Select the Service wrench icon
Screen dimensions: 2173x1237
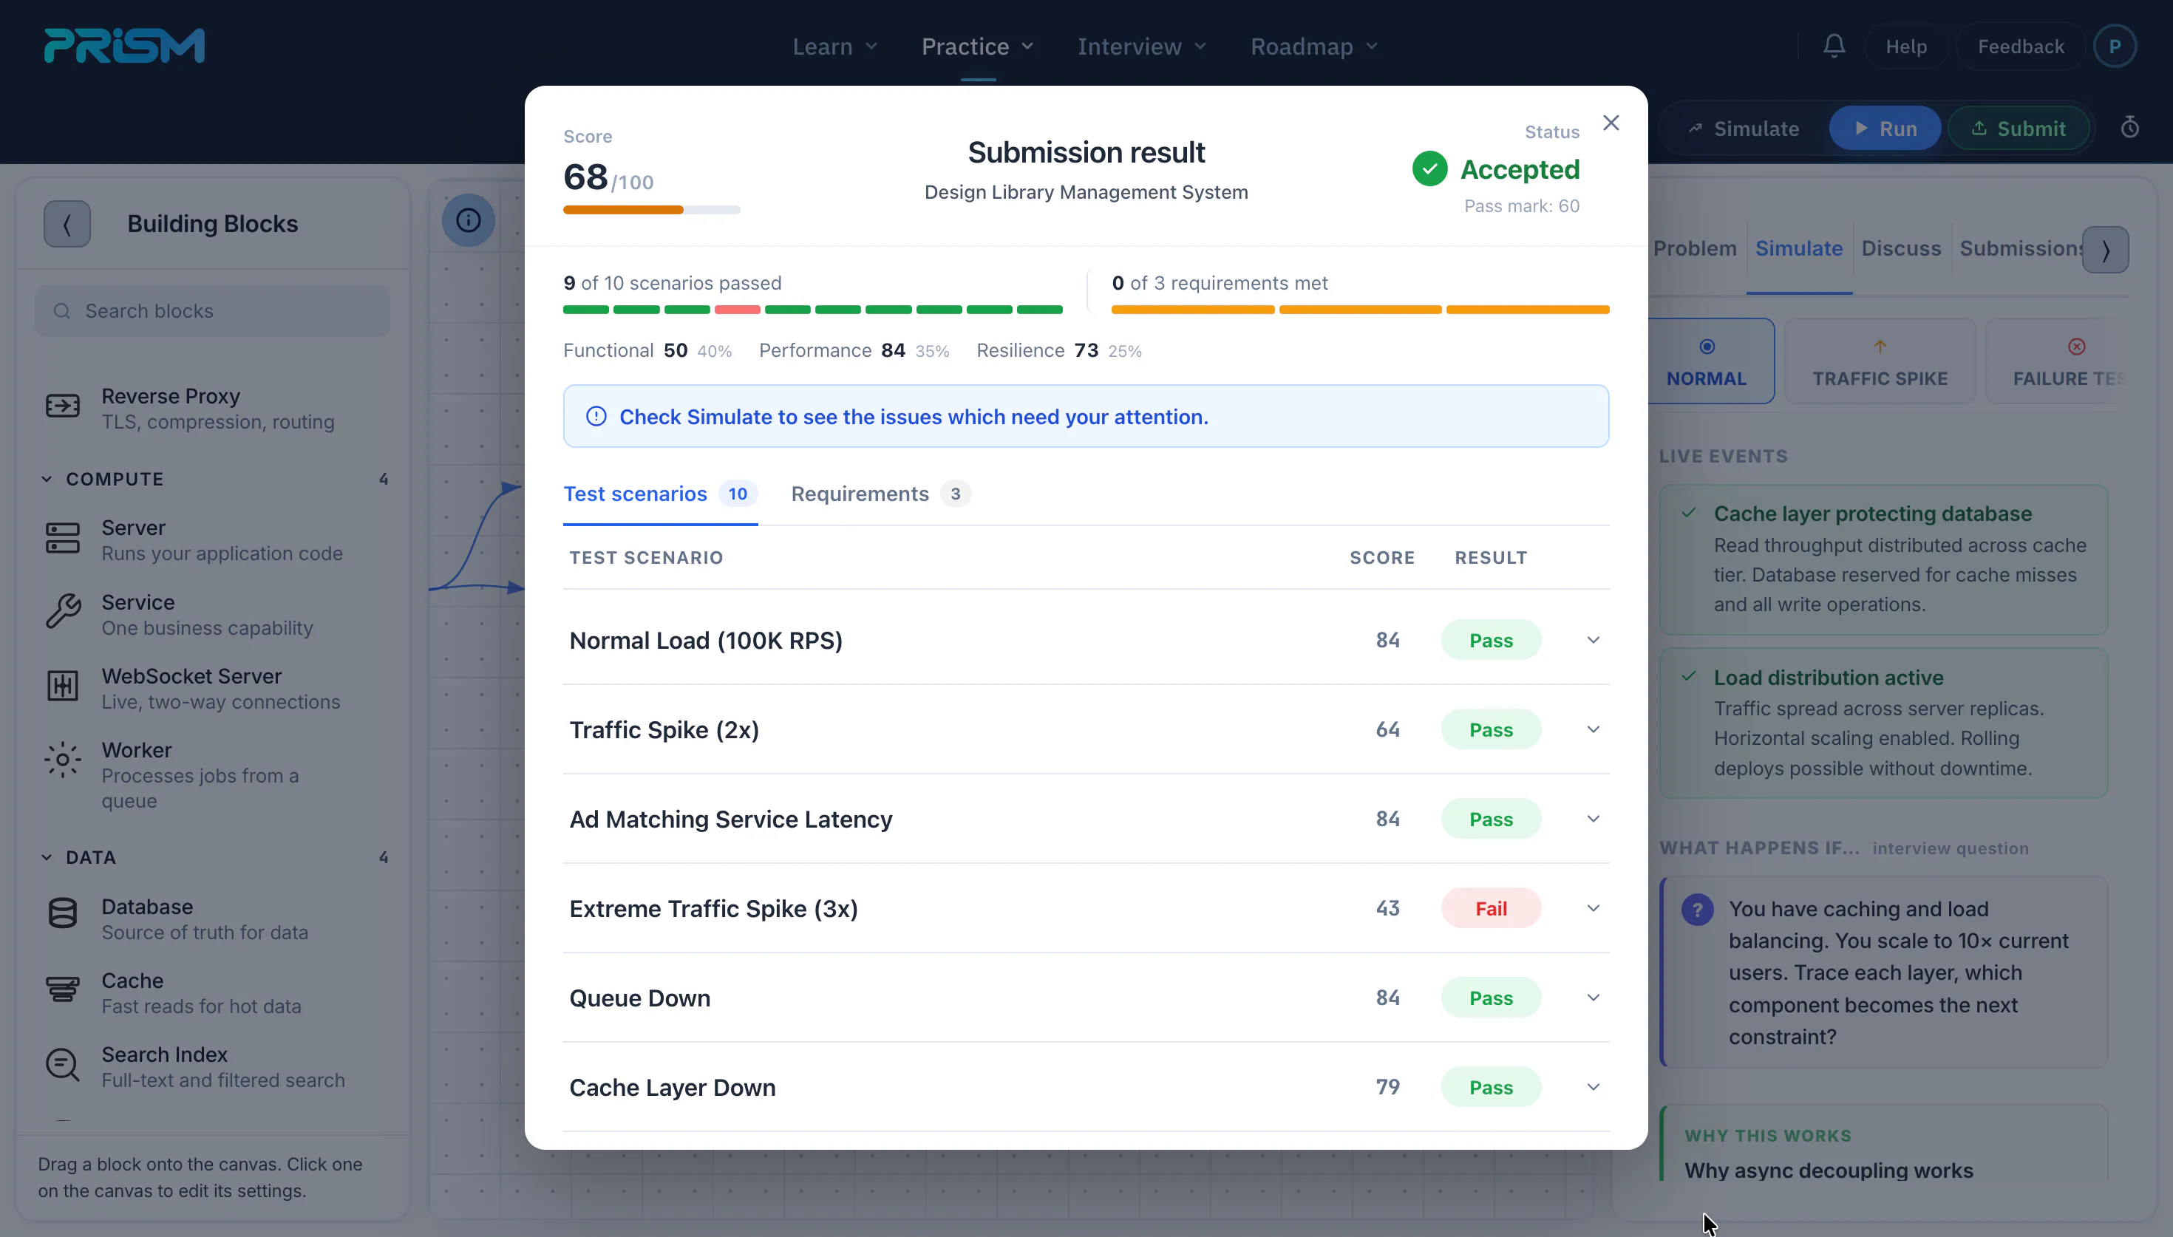tap(63, 612)
